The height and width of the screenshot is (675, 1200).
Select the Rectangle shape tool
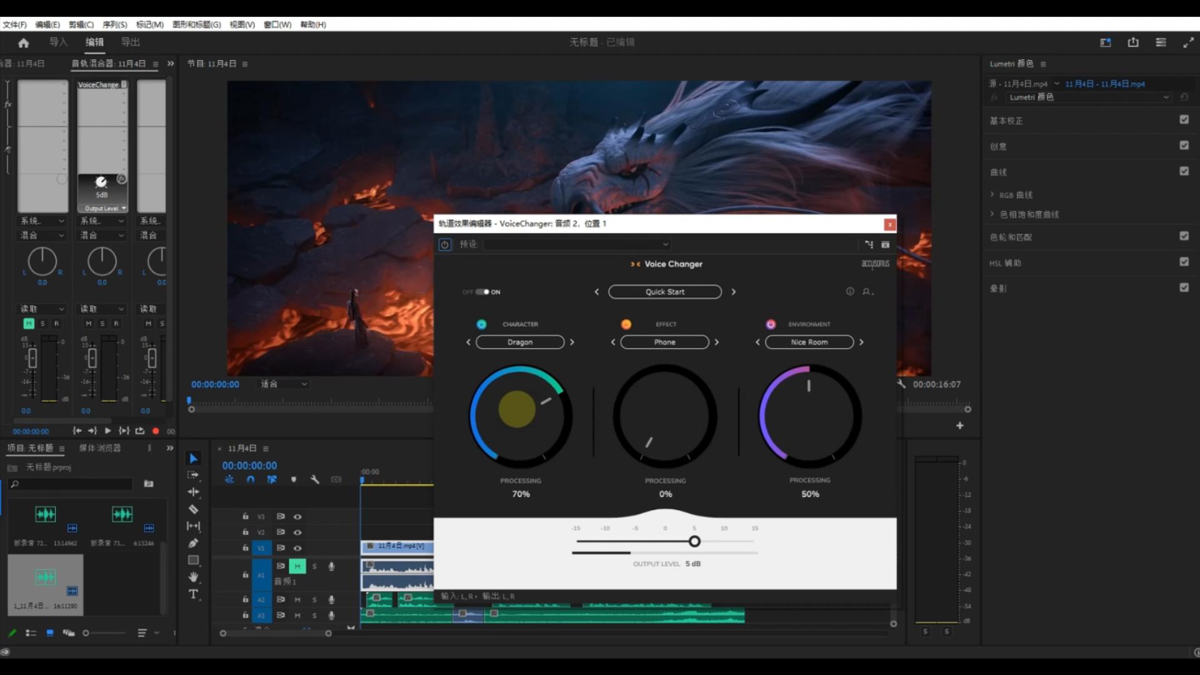point(194,560)
